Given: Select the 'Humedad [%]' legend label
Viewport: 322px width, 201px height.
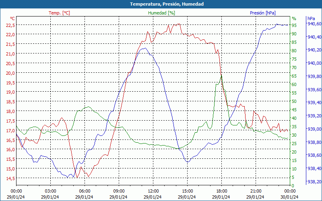Looking at the screenshot, I should (161, 13).
